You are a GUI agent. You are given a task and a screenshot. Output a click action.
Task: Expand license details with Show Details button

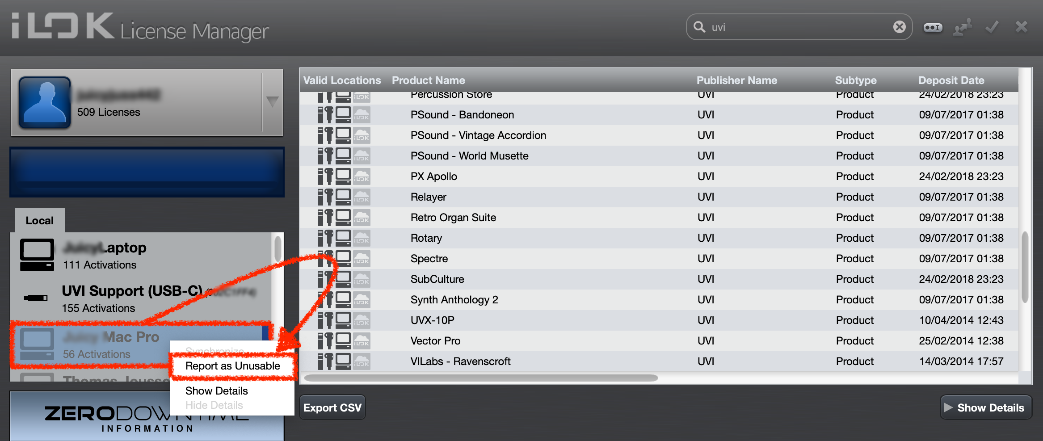tap(986, 407)
